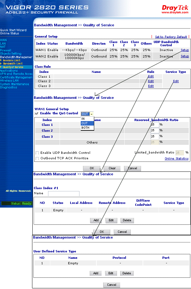Click Add in Class Index #1
This screenshot has width=191, height=289.
click(x=96, y=220)
